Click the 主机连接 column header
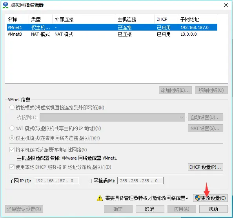The height and width of the screenshot is (218, 233). [x=135, y=19]
